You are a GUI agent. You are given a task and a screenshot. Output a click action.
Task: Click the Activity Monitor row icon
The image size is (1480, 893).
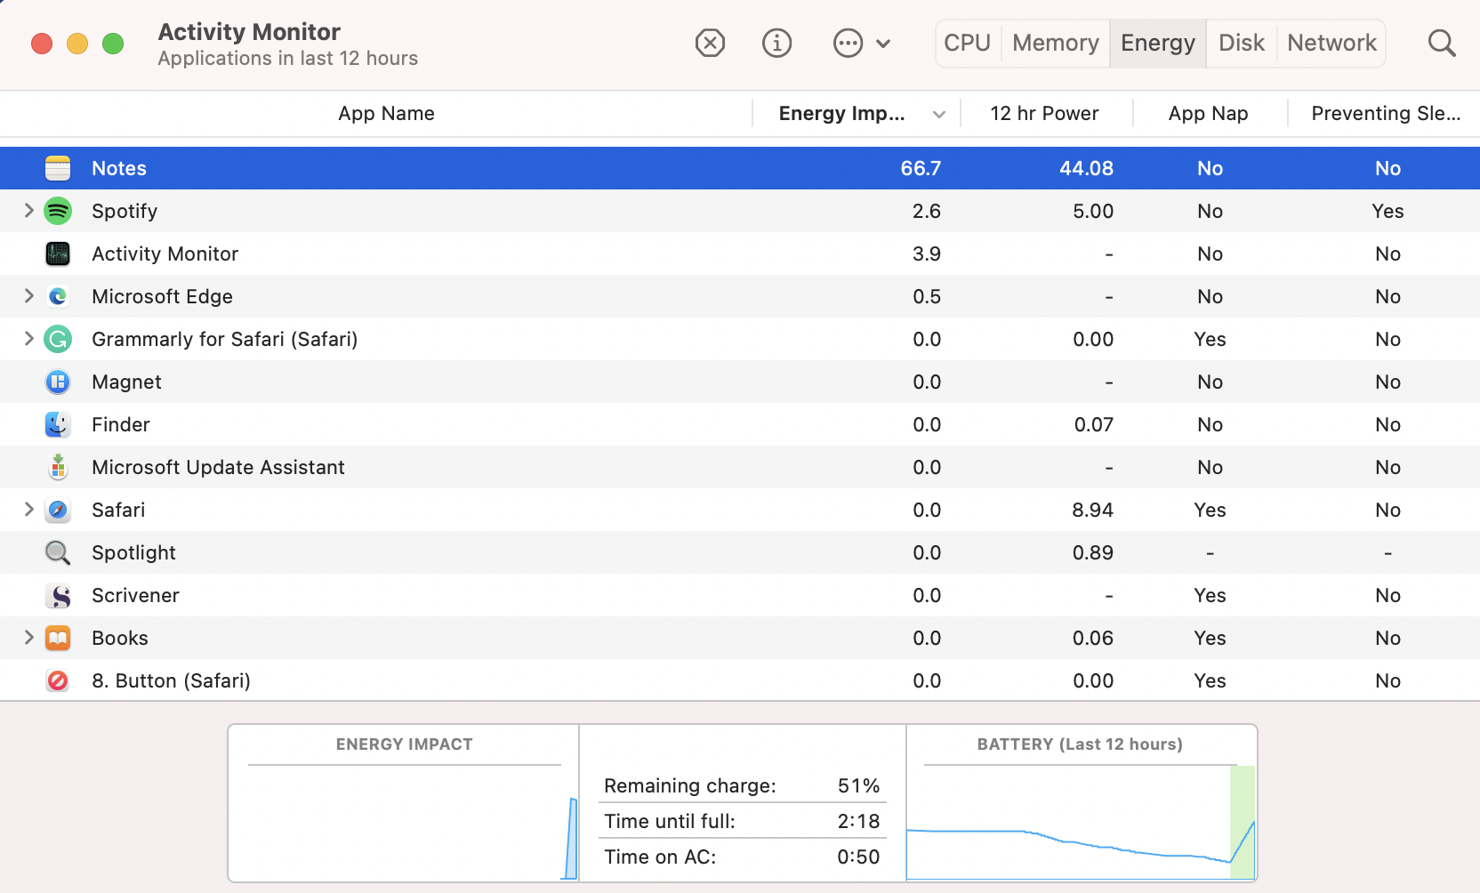click(x=58, y=253)
